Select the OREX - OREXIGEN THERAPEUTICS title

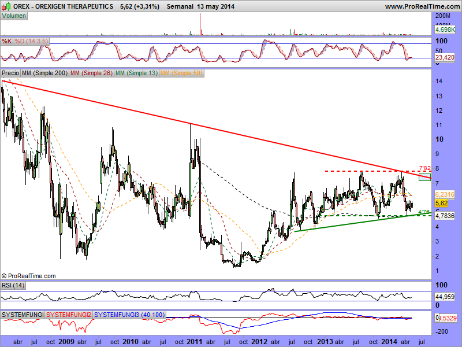(x=63, y=6)
